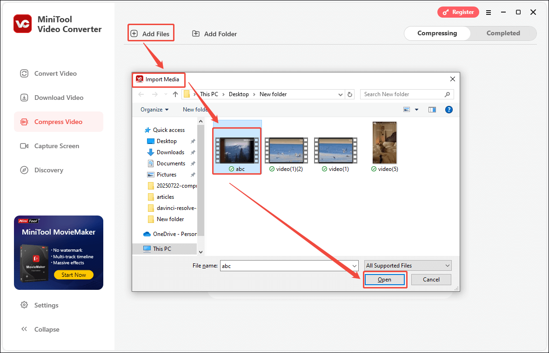
Task: Click the Add Files plus icon
Action: coord(134,33)
